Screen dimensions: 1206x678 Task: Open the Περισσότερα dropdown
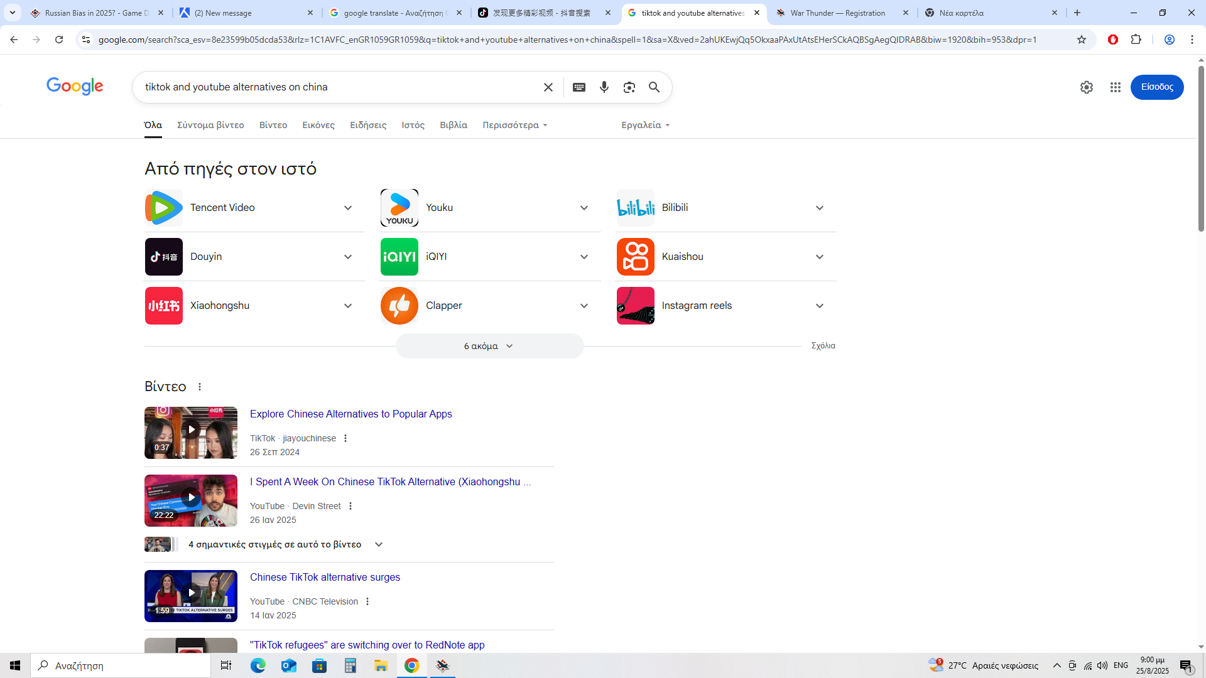point(515,125)
